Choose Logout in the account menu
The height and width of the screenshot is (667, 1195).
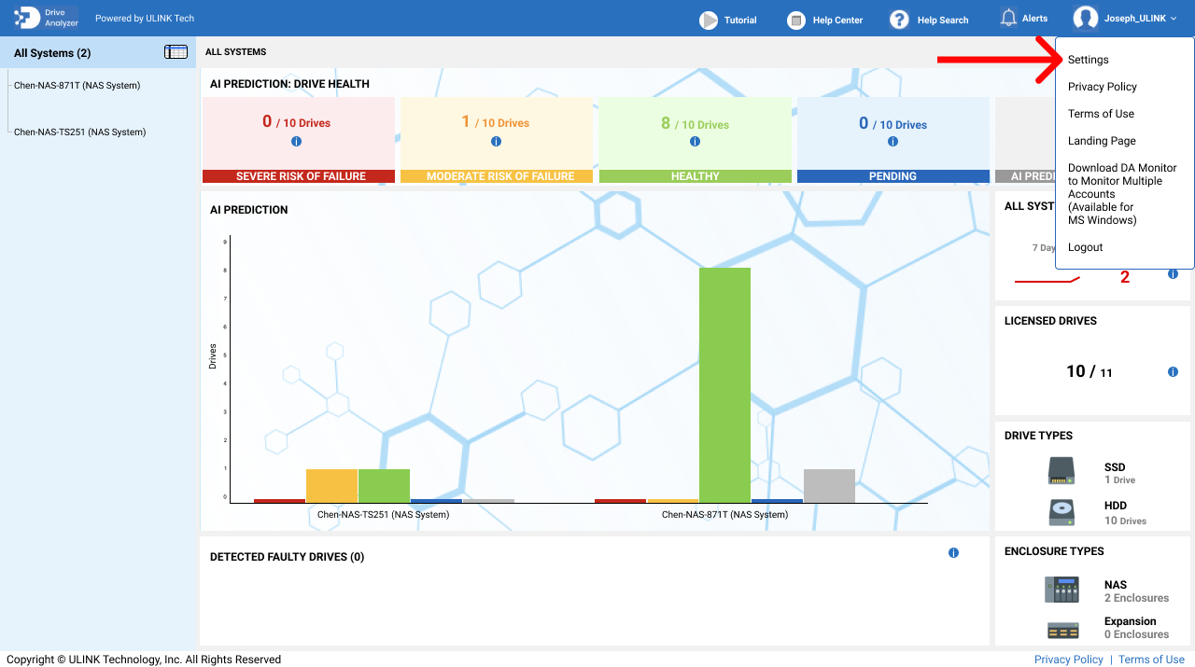[1086, 247]
